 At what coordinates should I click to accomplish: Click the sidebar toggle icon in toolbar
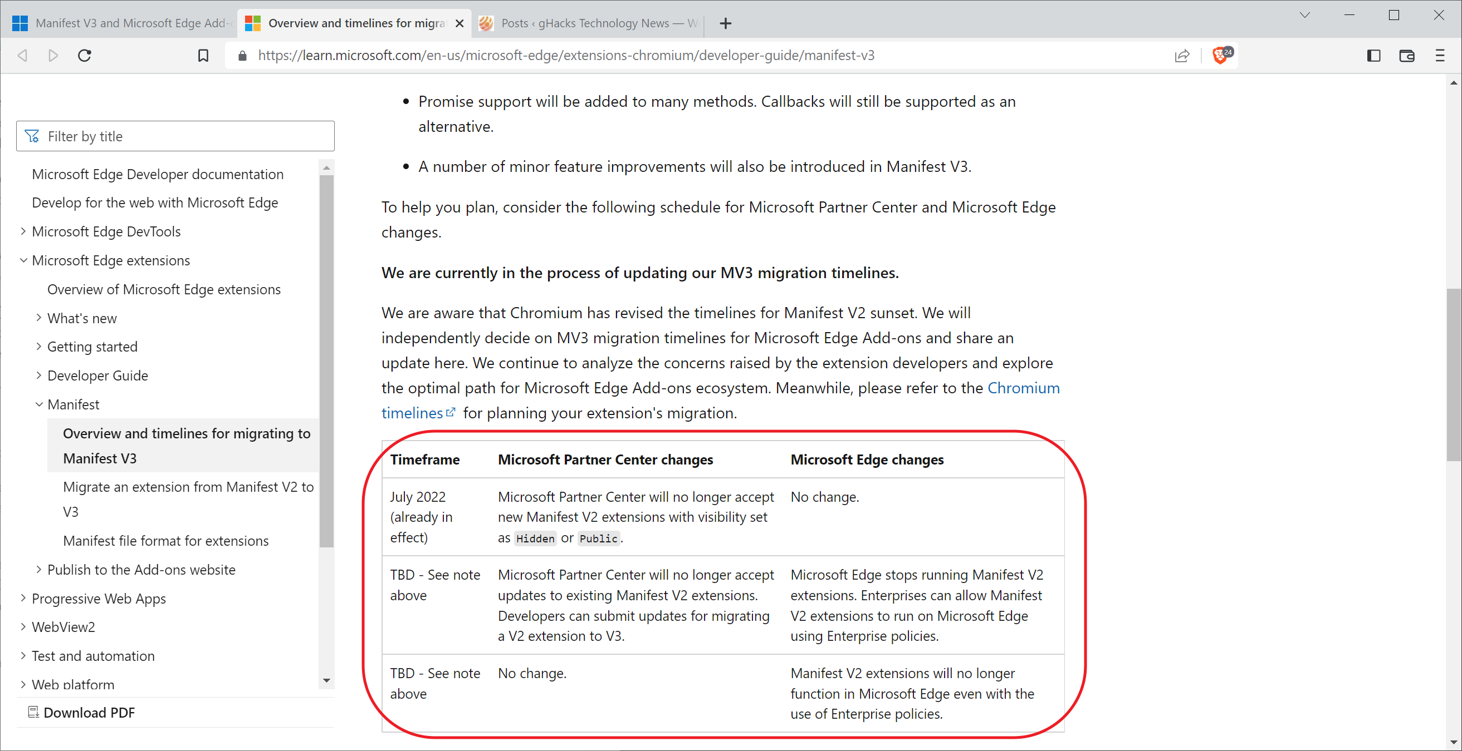(x=1374, y=55)
